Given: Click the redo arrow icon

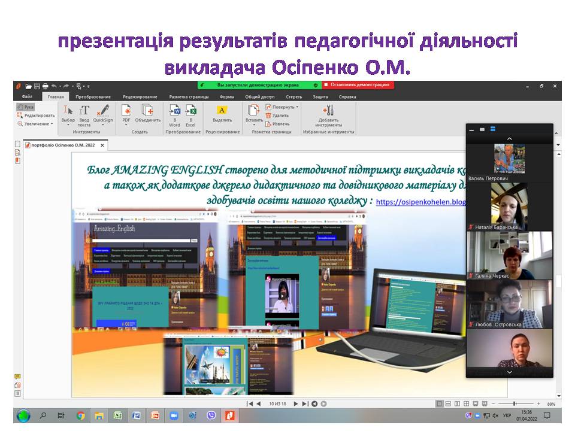Looking at the screenshot, I should pyautogui.click(x=66, y=86).
